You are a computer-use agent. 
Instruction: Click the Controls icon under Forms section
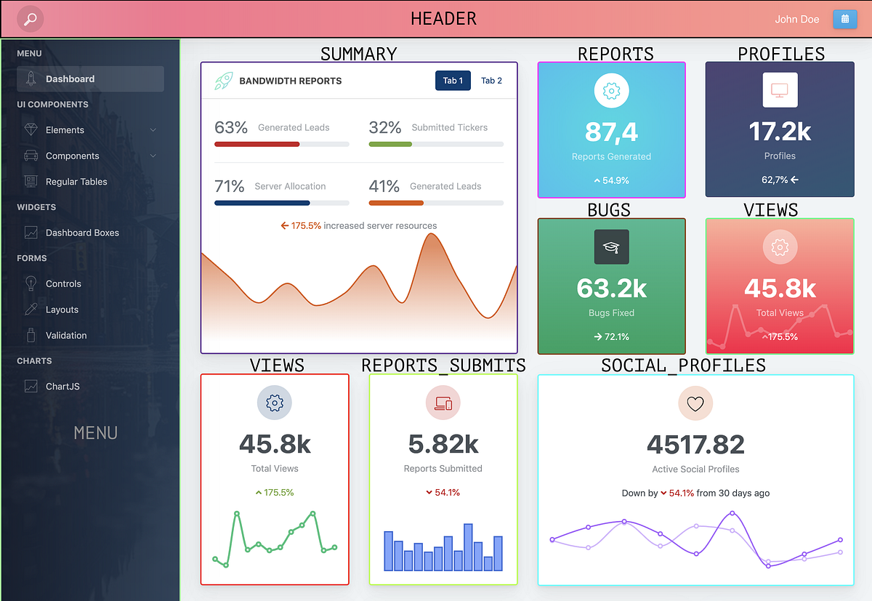(x=30, y=283)
